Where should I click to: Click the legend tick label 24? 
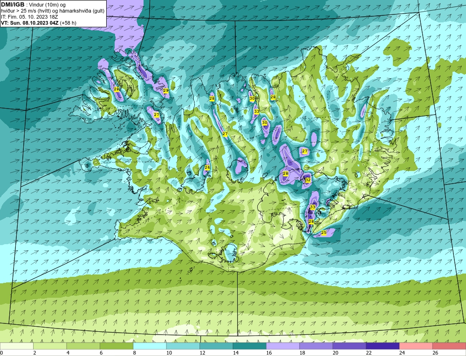(x=402, y=353)
